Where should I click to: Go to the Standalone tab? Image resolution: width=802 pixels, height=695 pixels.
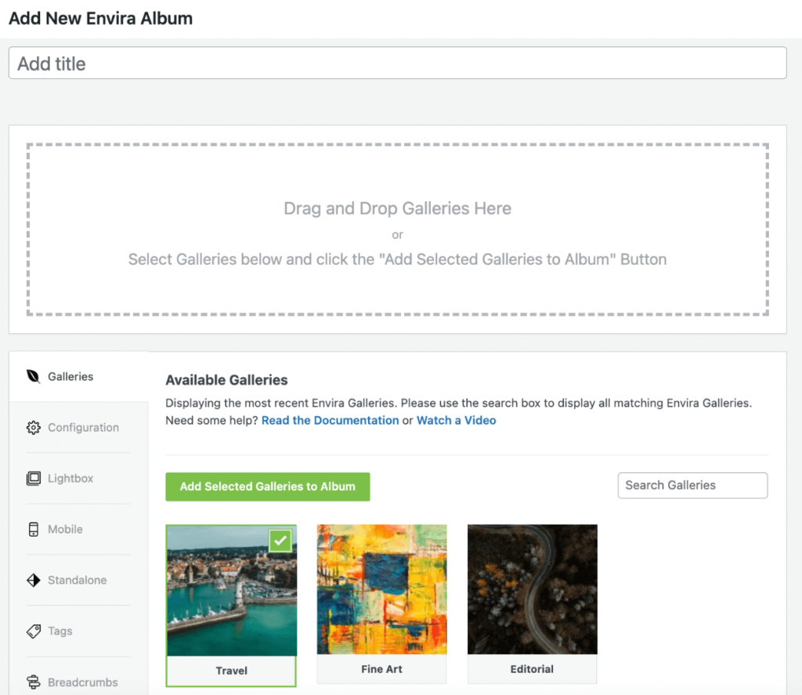point(79,580)
